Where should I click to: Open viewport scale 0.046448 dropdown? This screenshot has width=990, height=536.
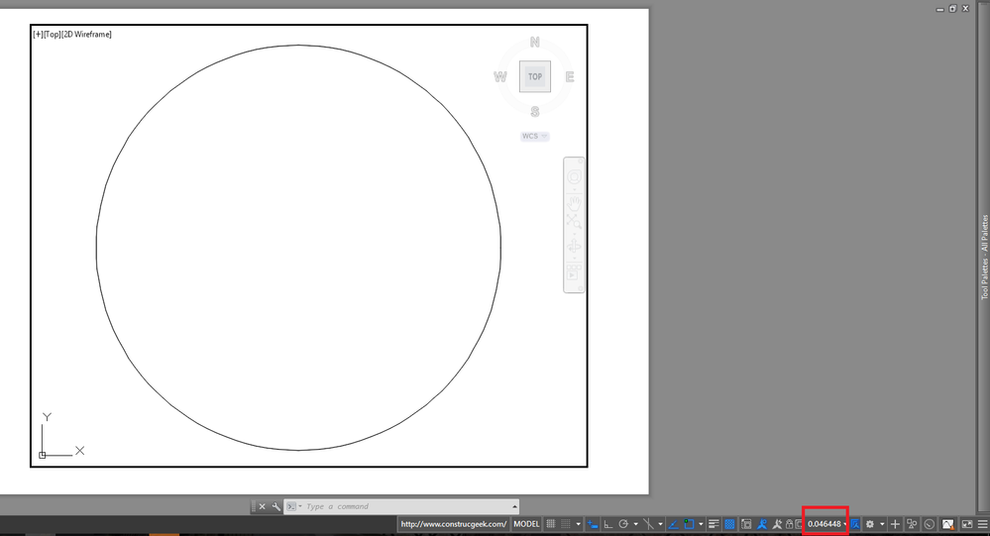click(827, 524)
